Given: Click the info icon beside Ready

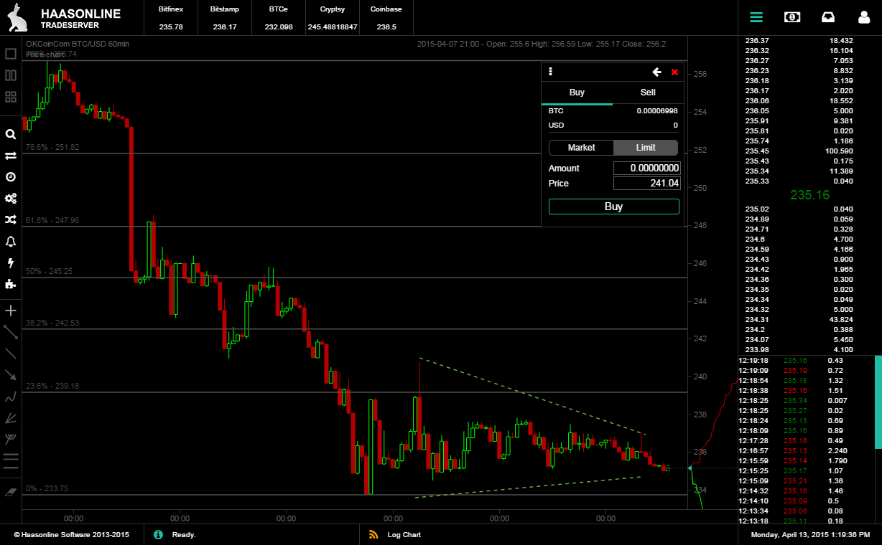Looking at the screenshot, I should (x=158, y=534).
